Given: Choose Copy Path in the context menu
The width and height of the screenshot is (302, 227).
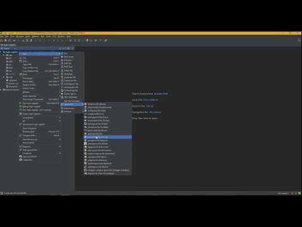Looking at the screenshot, I should pyautogui.click(x=40, y=64).
